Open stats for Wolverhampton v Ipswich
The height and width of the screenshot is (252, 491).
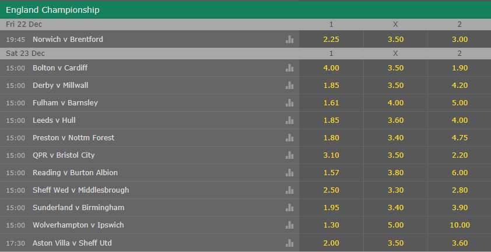pos(289,225)
